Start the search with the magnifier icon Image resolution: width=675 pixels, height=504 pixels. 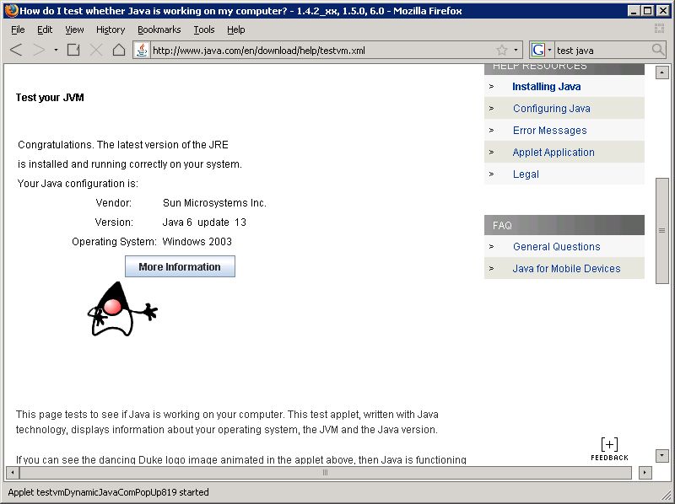point(657,50)
